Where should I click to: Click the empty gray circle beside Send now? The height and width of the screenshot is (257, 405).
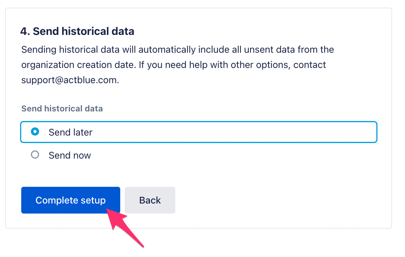[35, 154]
